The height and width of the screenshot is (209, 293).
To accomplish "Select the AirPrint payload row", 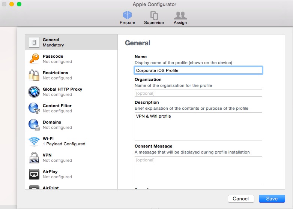I will pyautogui.click(x=71, y=187).
